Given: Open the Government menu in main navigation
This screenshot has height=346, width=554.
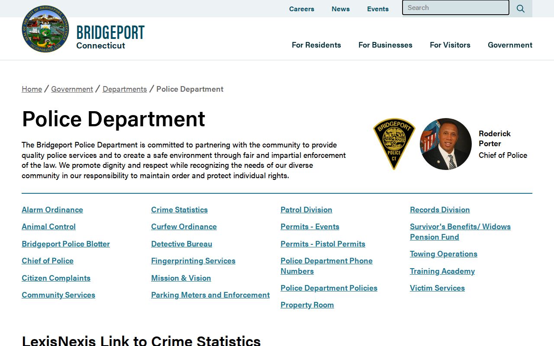Looking at the screenshot, I should (x=510, y=45).
